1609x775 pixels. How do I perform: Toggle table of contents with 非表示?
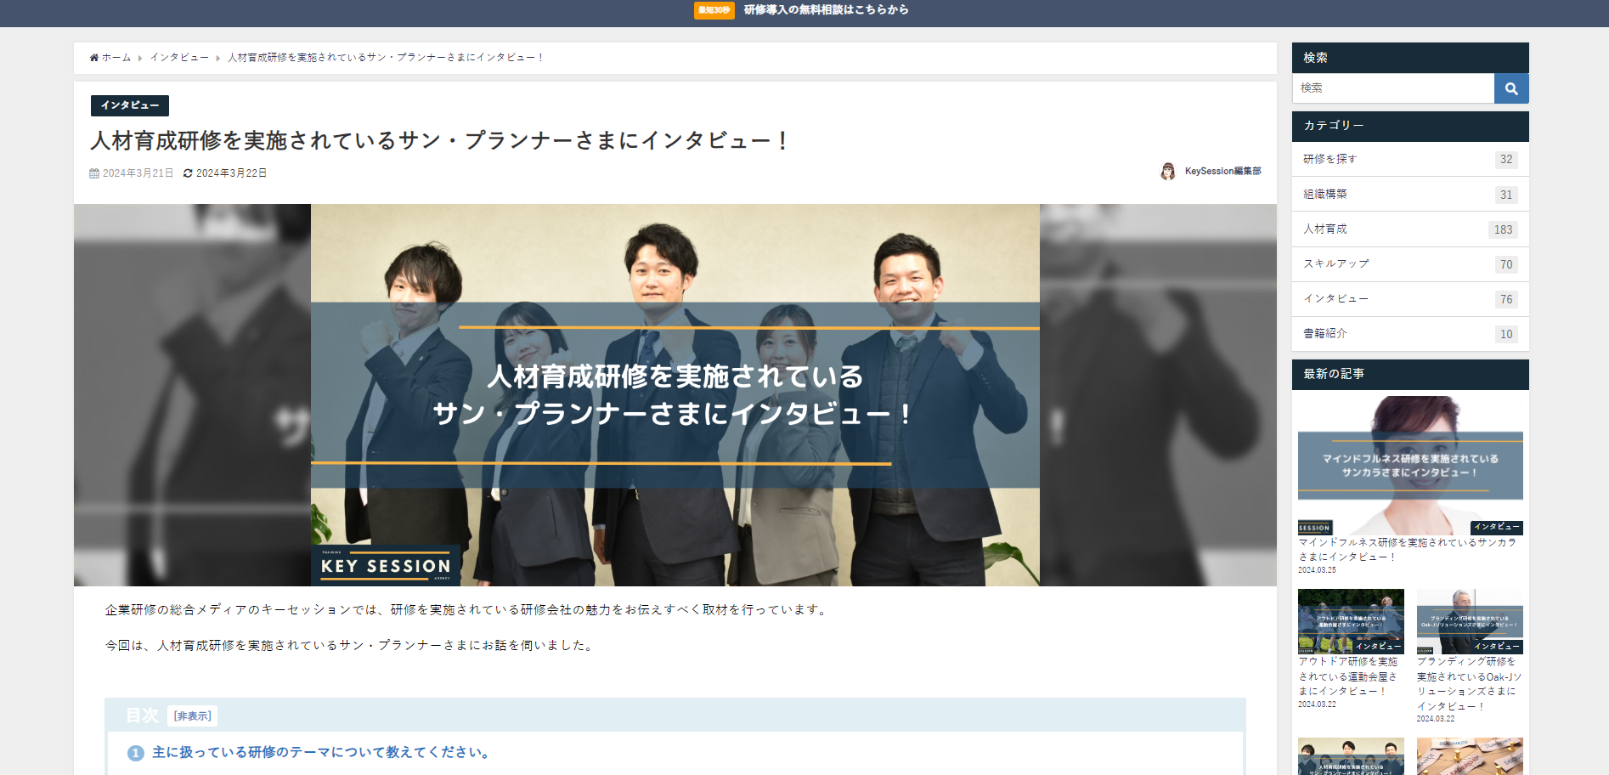(193, 716)
